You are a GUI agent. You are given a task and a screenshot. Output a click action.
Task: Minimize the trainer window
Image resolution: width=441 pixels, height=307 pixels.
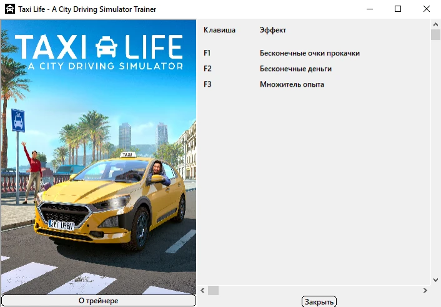pyautogui.click(x=370, y=9)
